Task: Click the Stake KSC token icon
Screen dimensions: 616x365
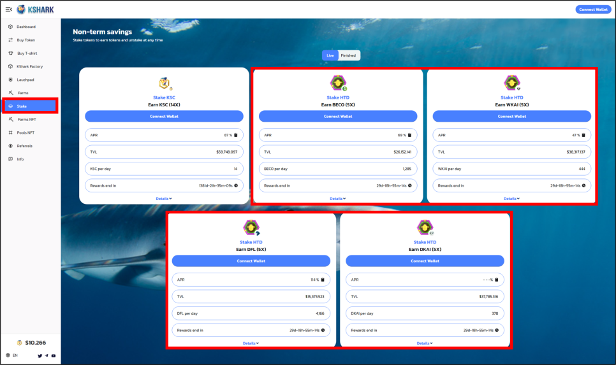Action: (165, 83)
